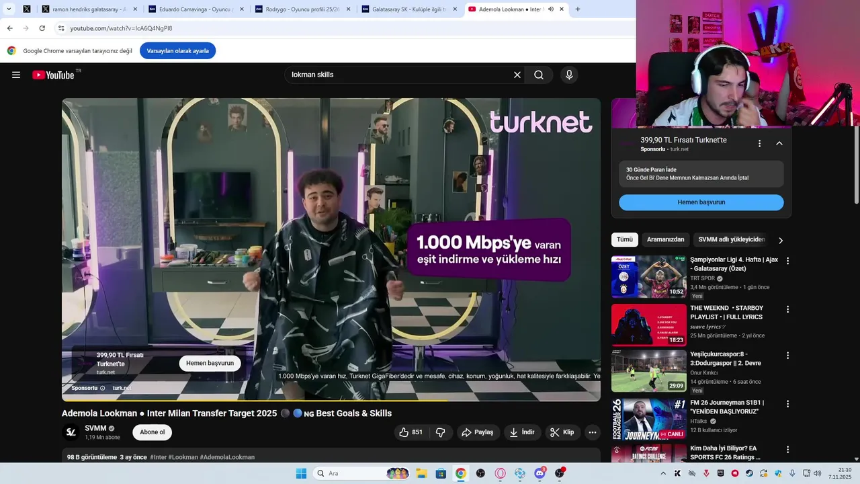Switch to the pinned X tab
The image size is (860, 484).
click(x=27, y=9)
